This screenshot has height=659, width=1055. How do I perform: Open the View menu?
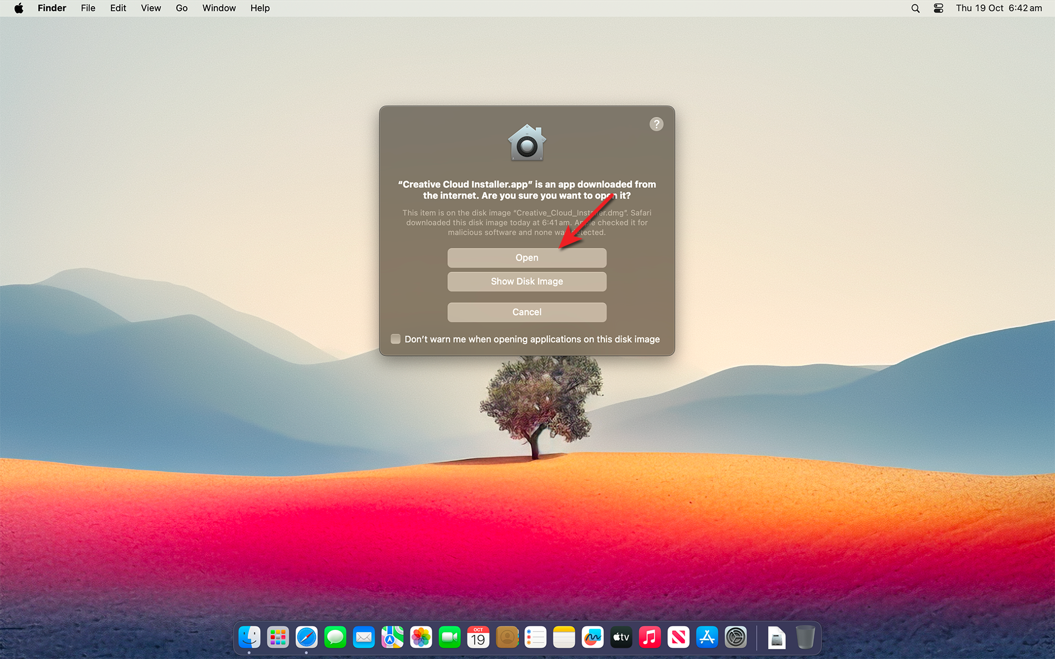pyautogui.click(x=151, y=8)
